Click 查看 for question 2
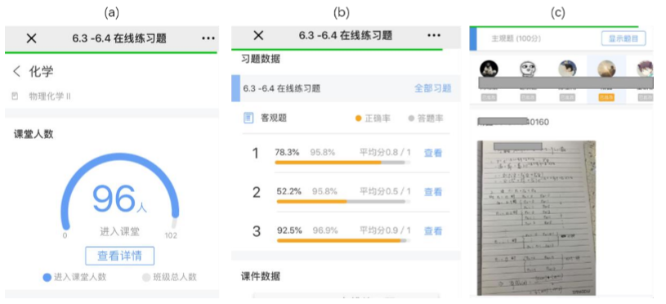The width and height of the screenshot is (666, 304). tap(433, 192)
